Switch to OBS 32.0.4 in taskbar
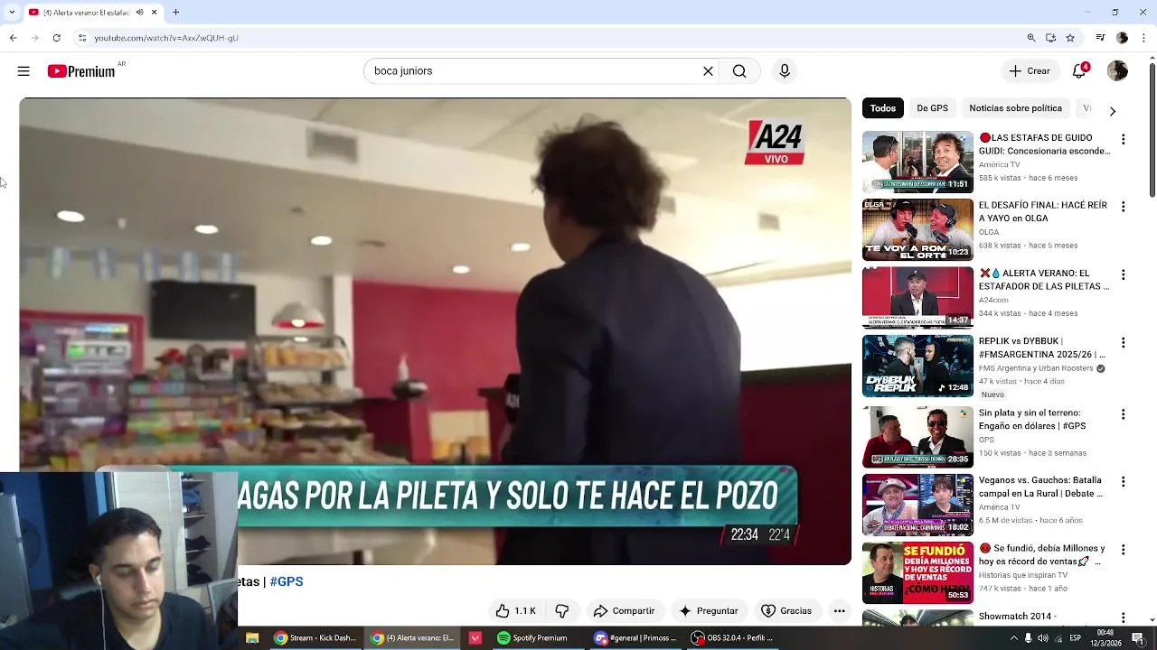 733,637
